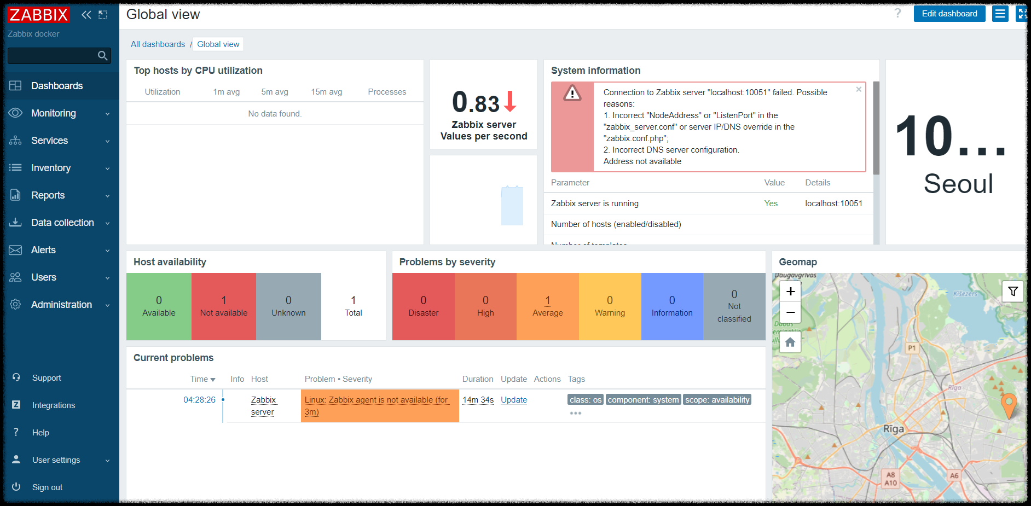Click the Inventory list icon
The height and width of the screenshot is (506, 1031).
click(x=15, y=168)
